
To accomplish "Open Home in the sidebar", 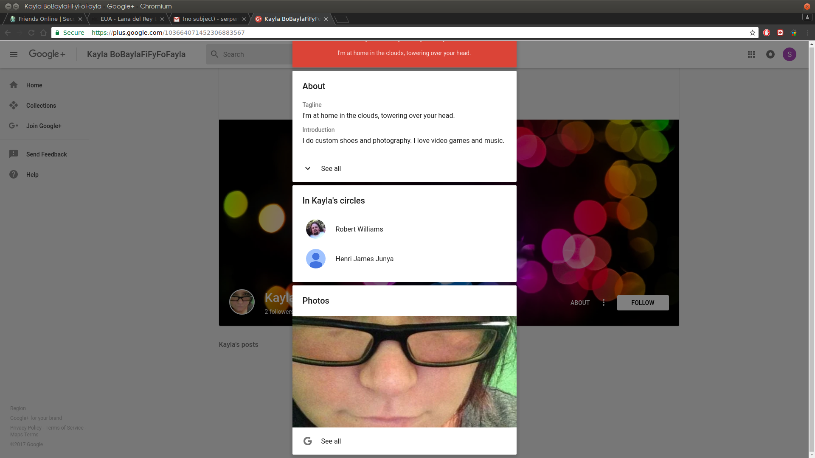I will click(x=44, y=85).
